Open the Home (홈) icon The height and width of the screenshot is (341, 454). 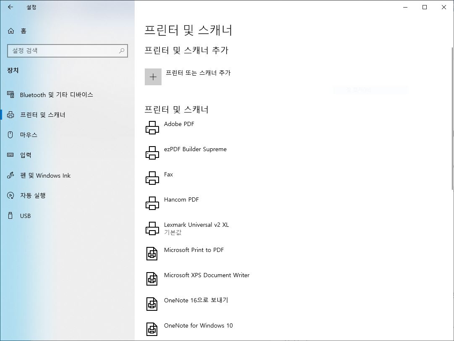pos(11,31)
